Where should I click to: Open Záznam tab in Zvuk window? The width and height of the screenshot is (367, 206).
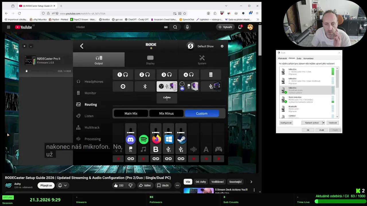coord(292,58)
